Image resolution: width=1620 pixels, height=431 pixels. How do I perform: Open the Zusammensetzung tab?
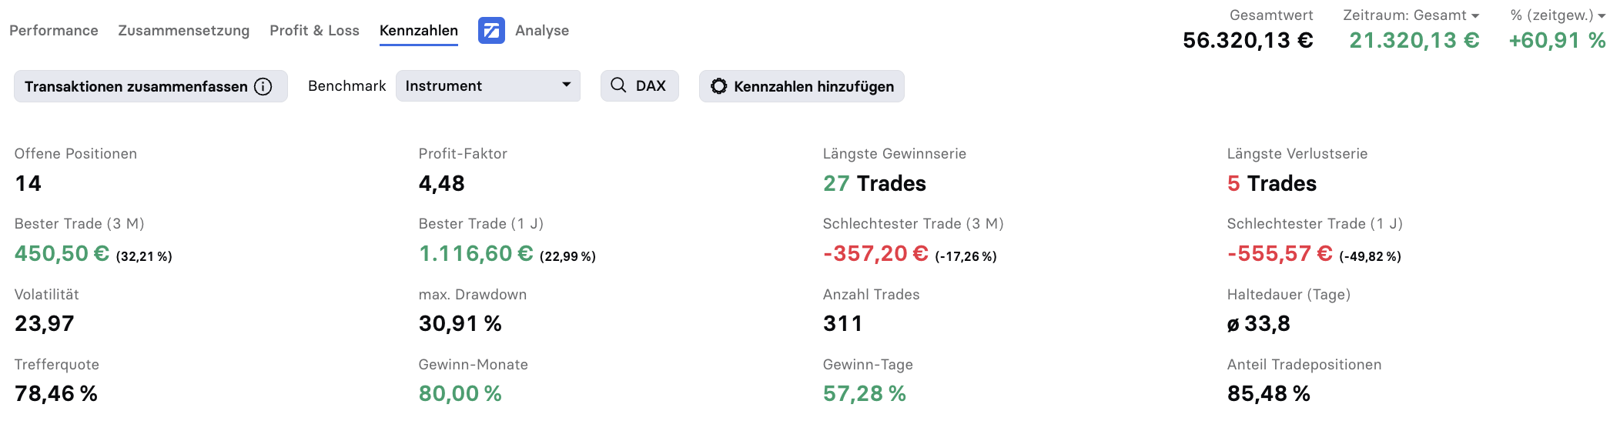click(184, 31)
